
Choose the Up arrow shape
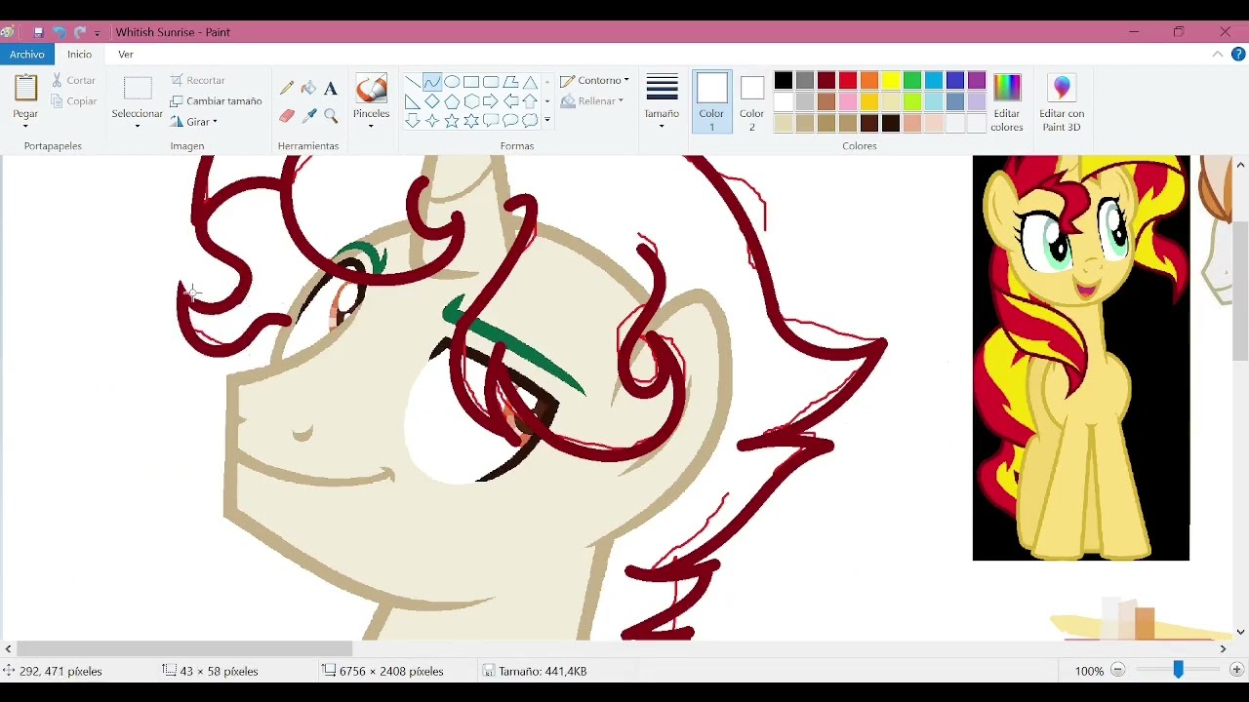click(530, 101)
